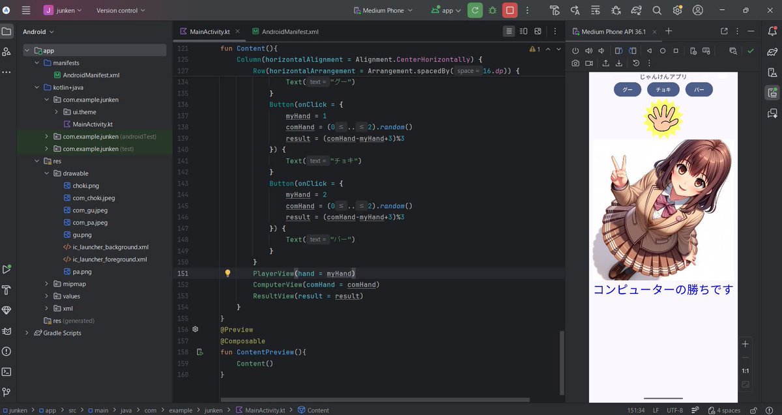Expand Gradle Scripts node
782x415 pixels.
[x=27, y=333]
